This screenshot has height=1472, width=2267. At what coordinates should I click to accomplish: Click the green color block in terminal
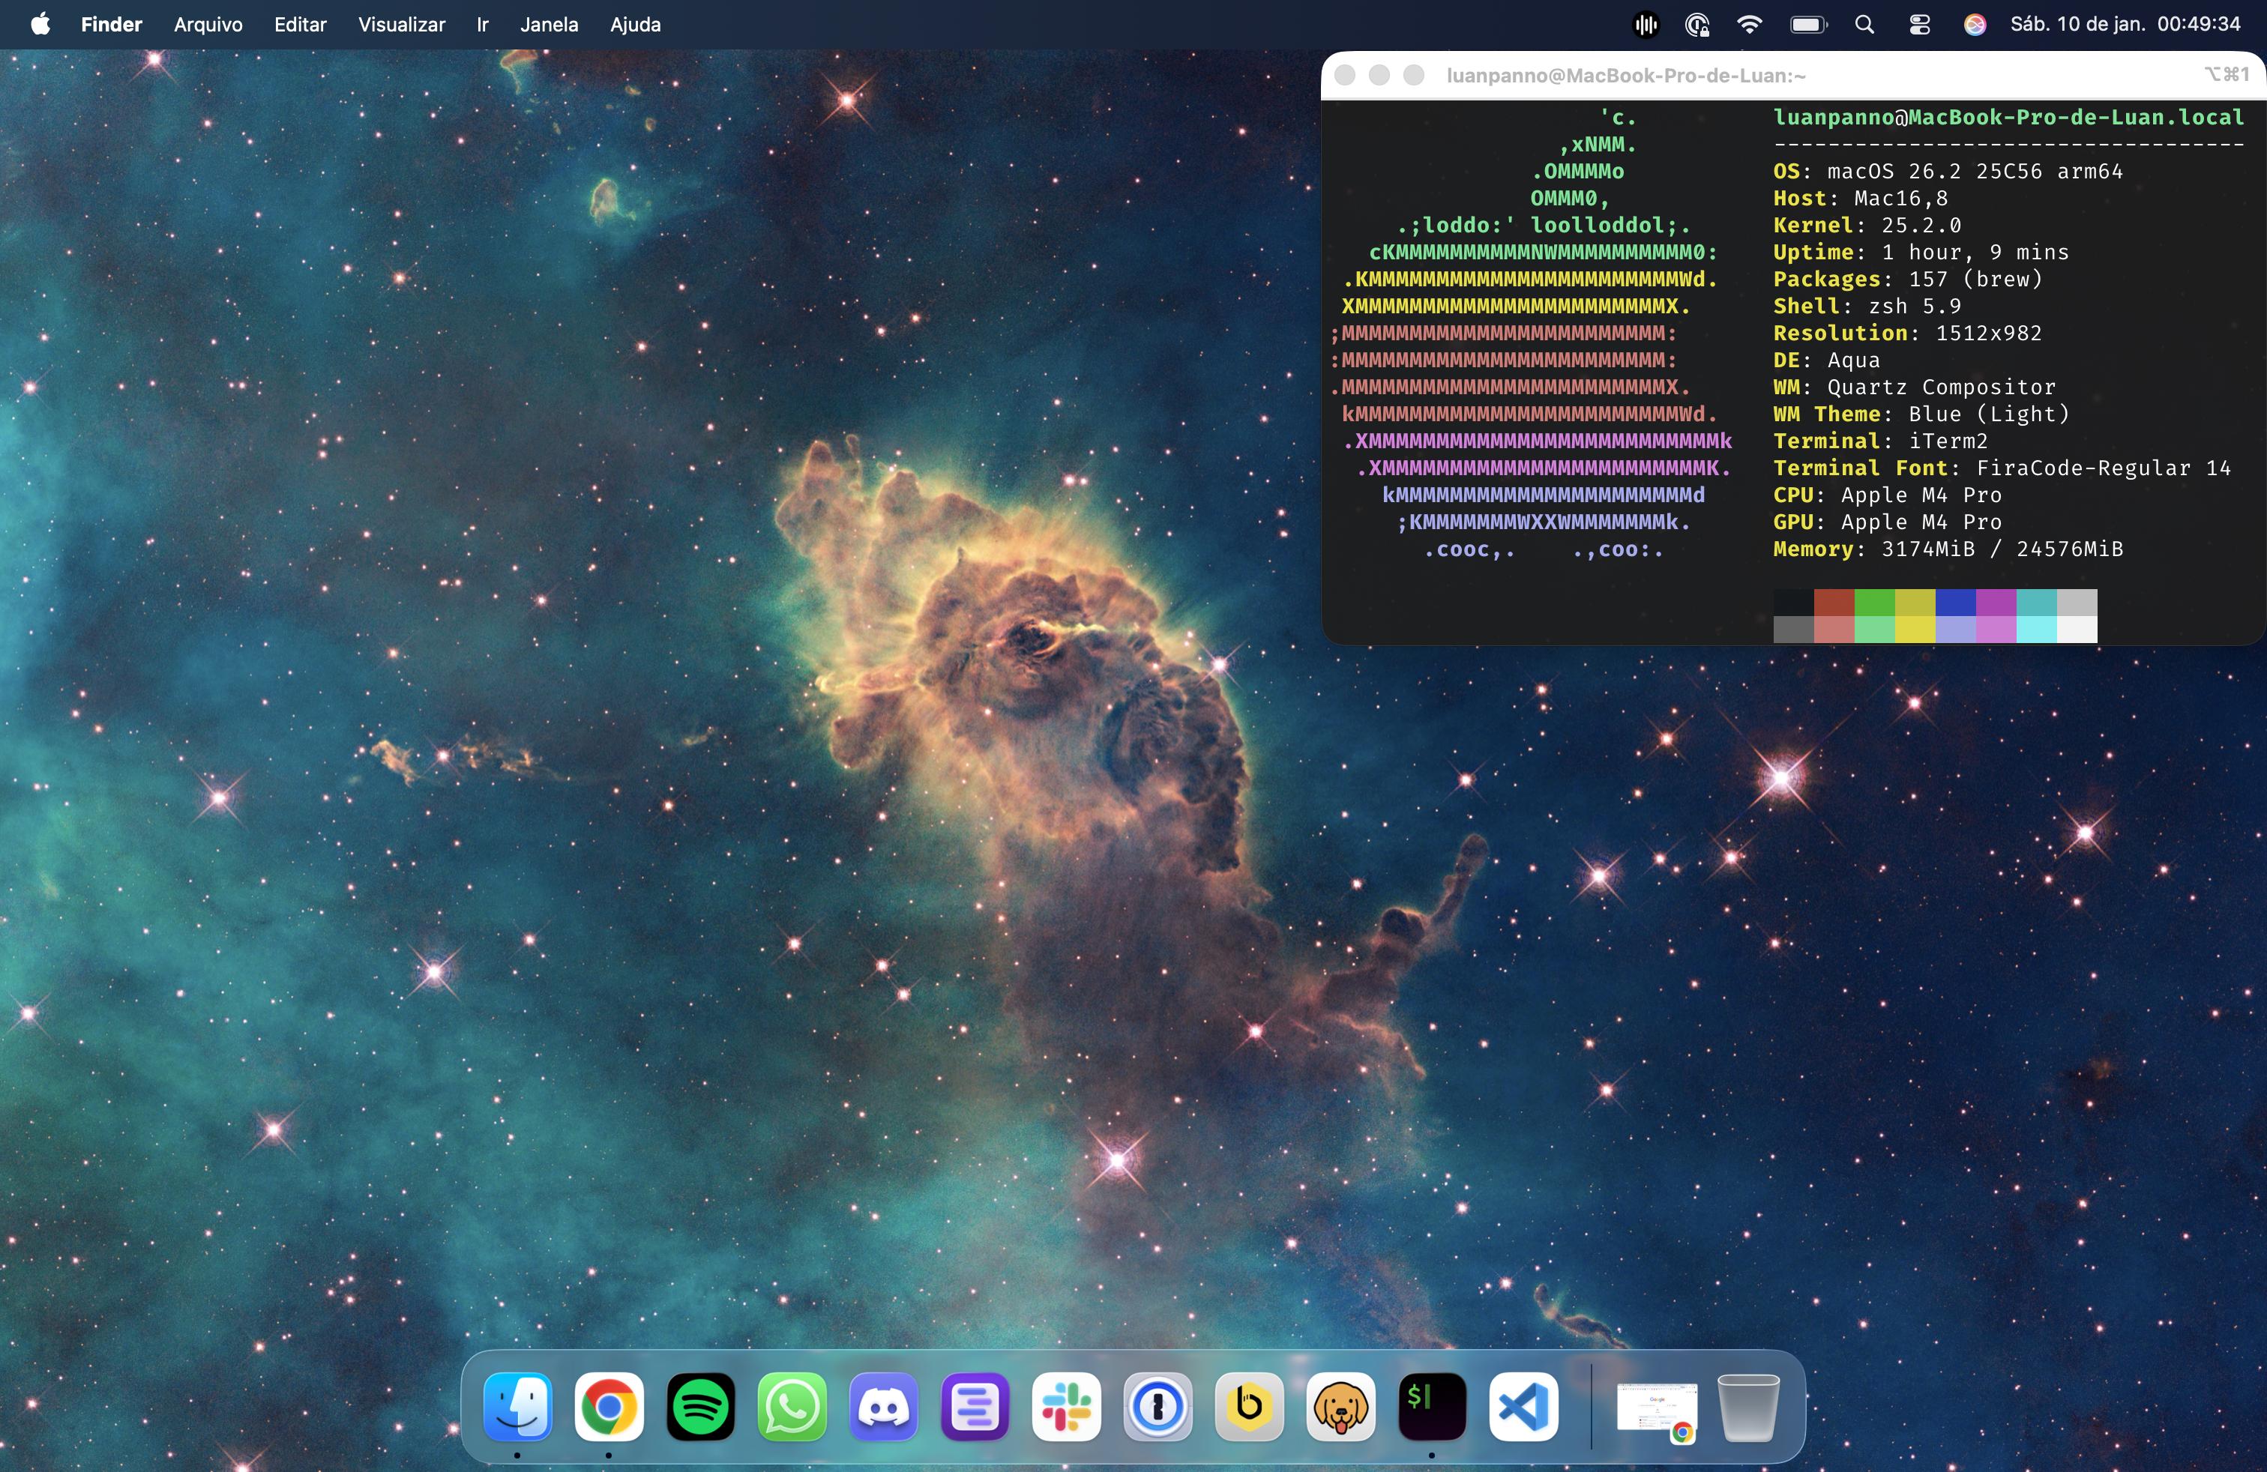pos(1873,603)
